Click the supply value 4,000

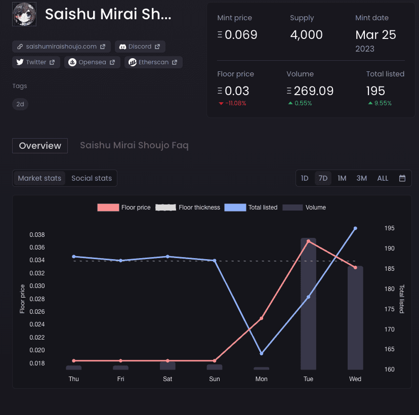point(307,35)
